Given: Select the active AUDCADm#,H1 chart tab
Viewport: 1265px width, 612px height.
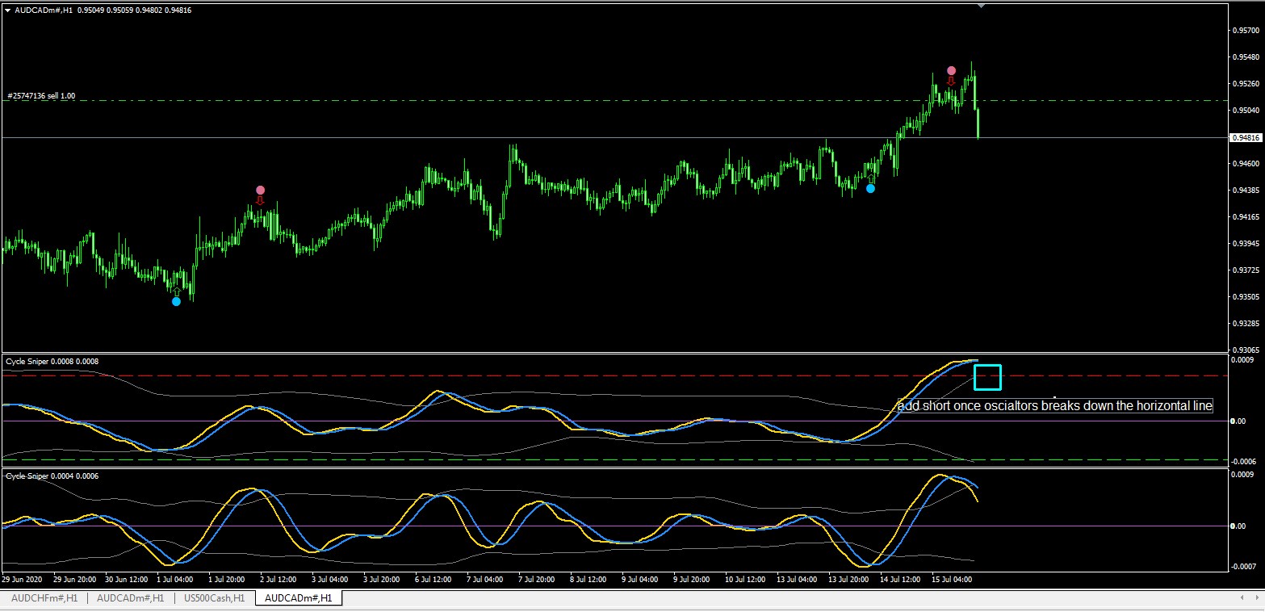Looking at the screenshot, I should 299,598.
